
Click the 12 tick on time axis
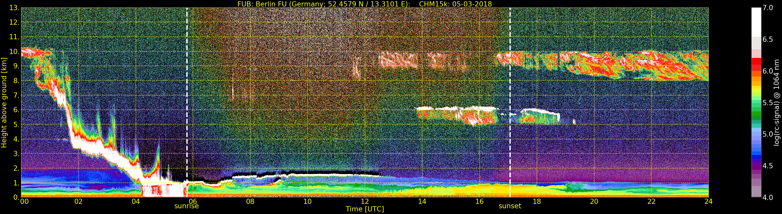tap(365, 201)
